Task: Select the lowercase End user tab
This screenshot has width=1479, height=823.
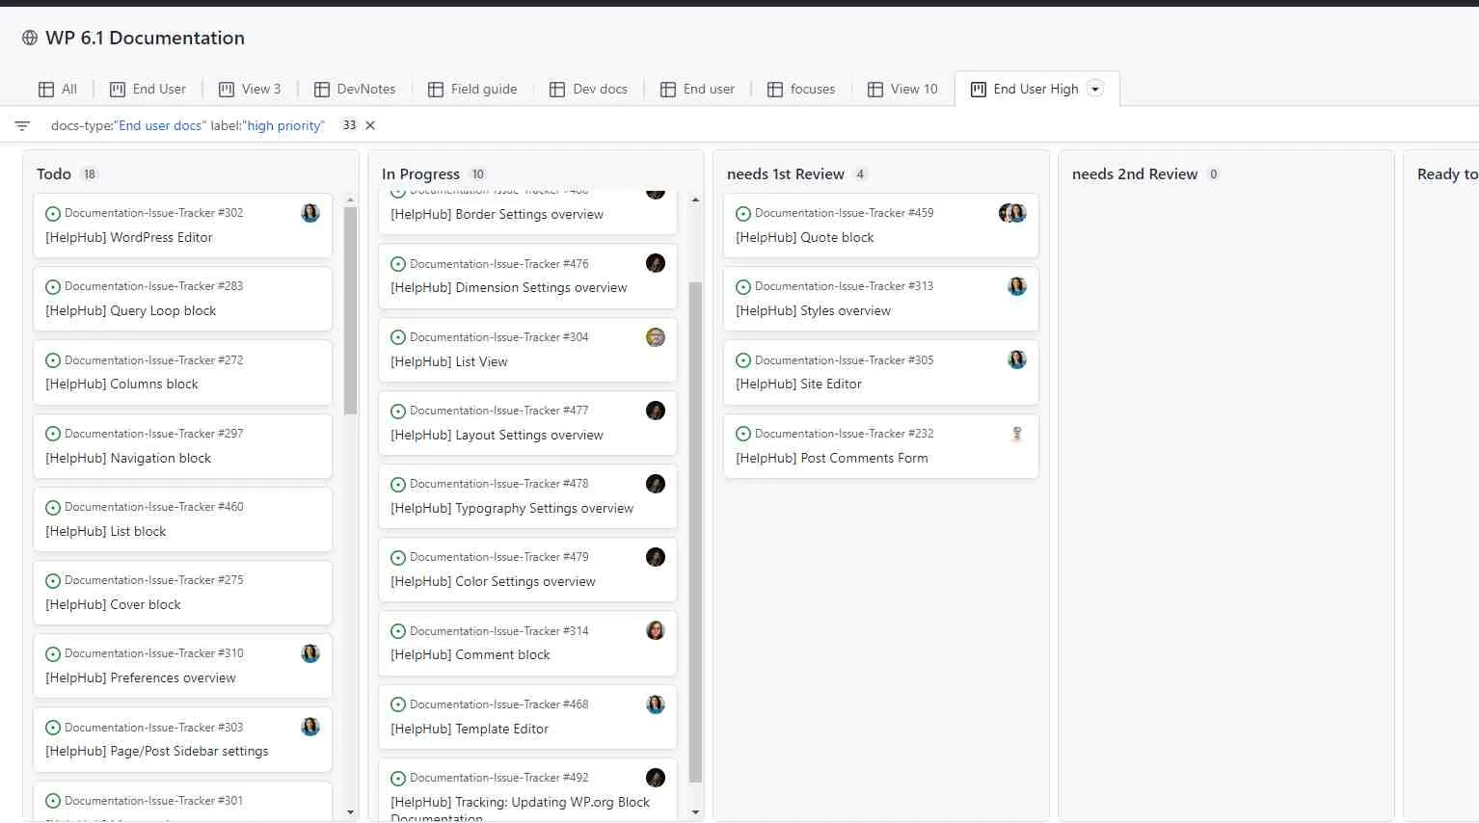Action: pos(697,89)
